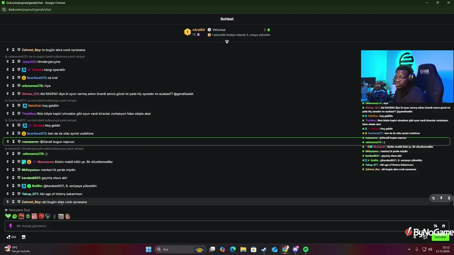Open the 7TV emote menu
Screen dimensions: 454x255
tap(436, 226)
